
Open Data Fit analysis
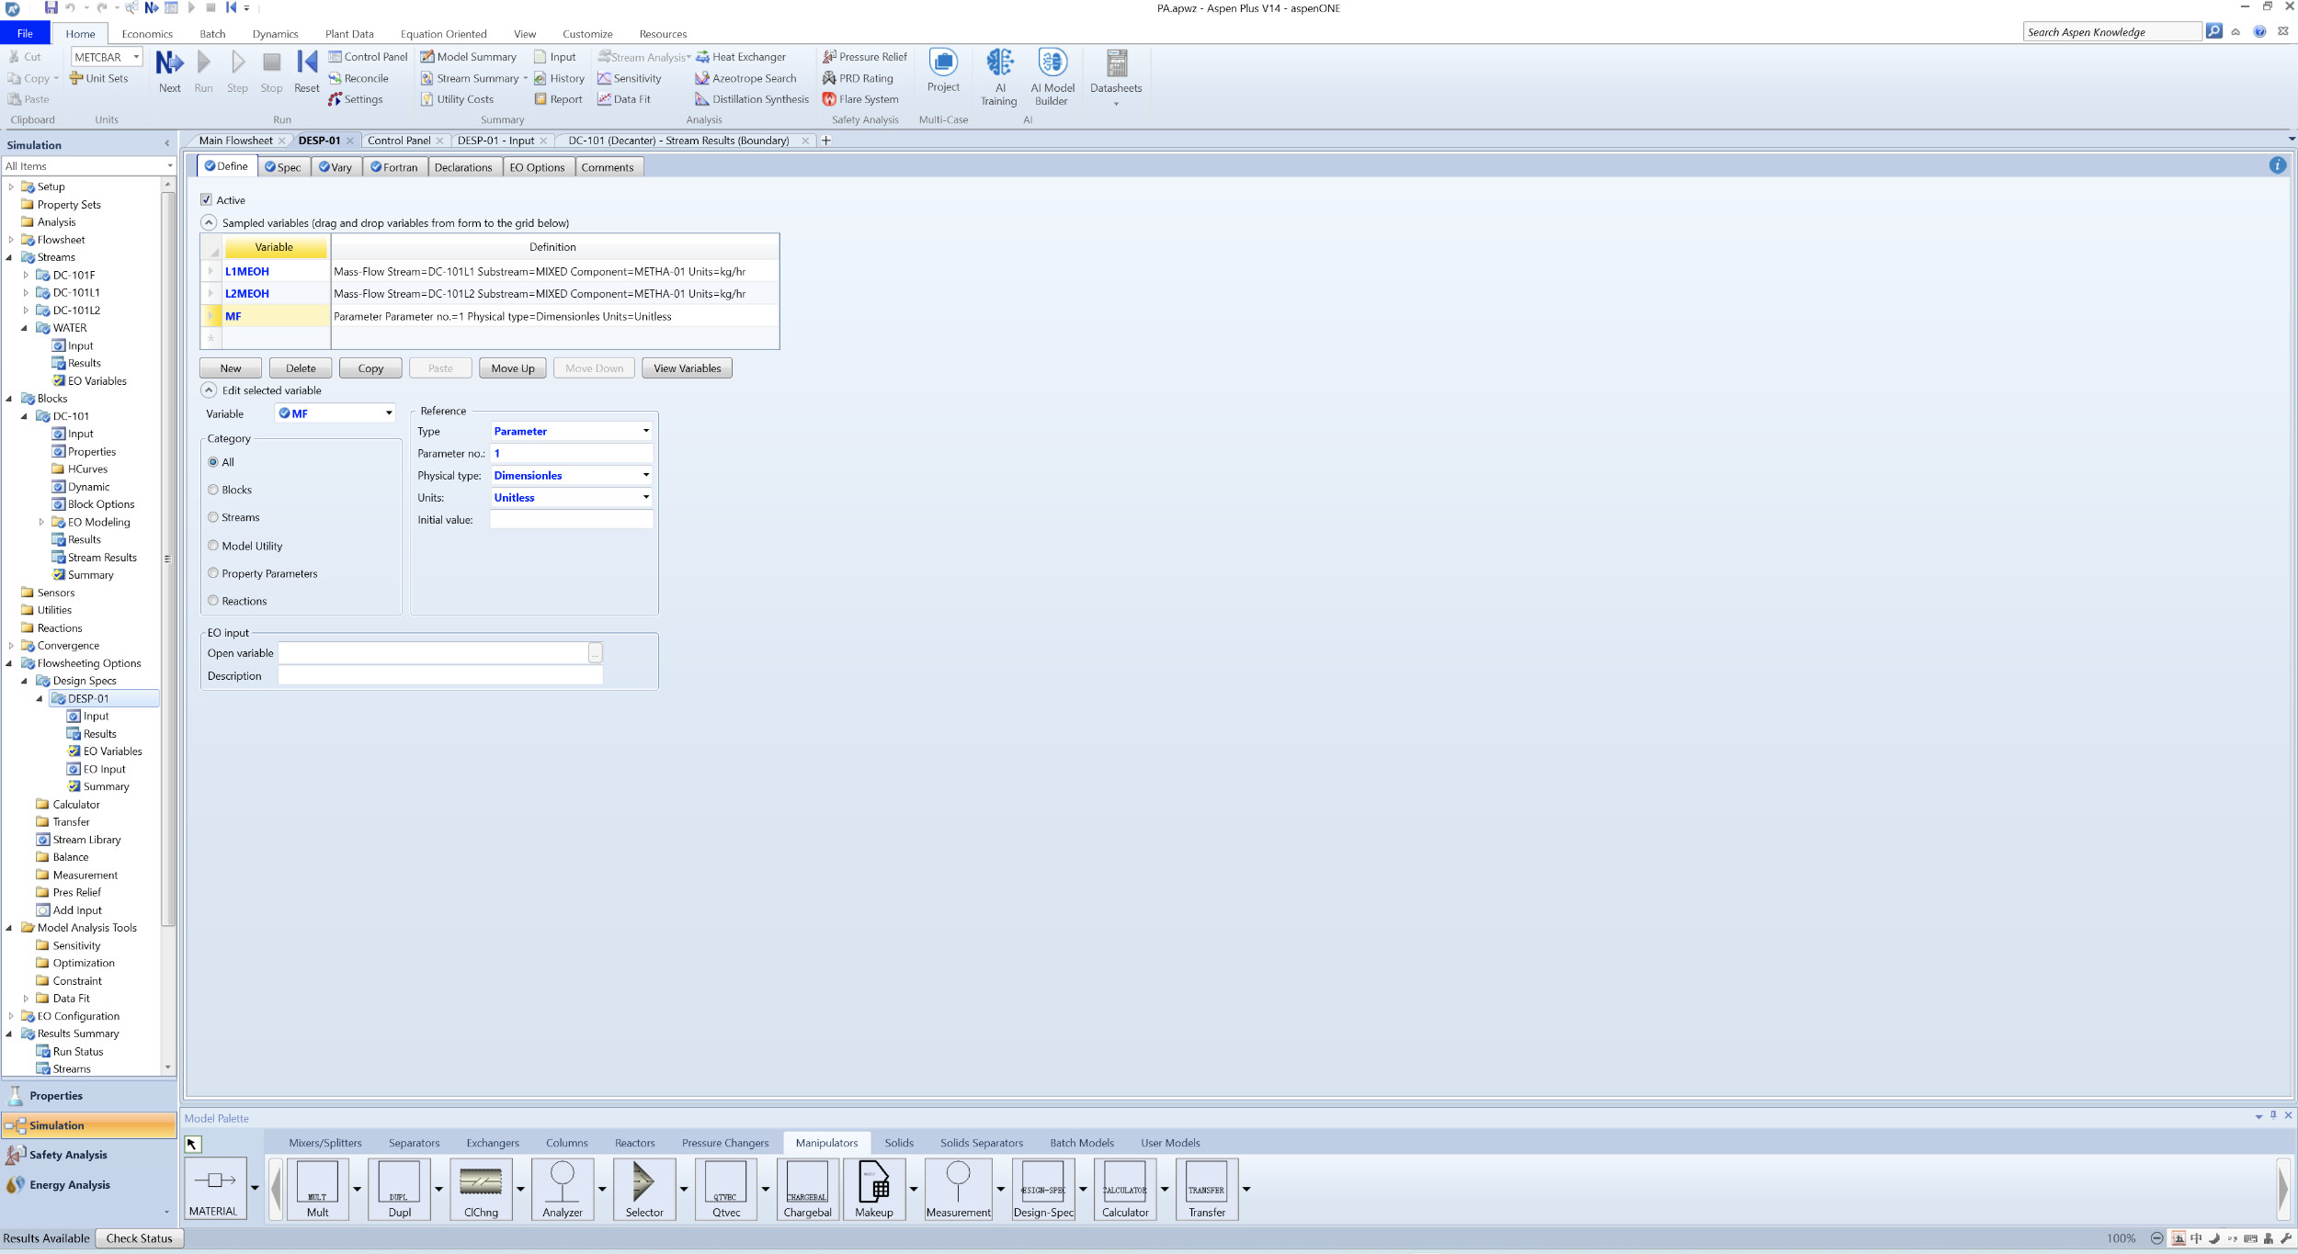click(624, 99)
